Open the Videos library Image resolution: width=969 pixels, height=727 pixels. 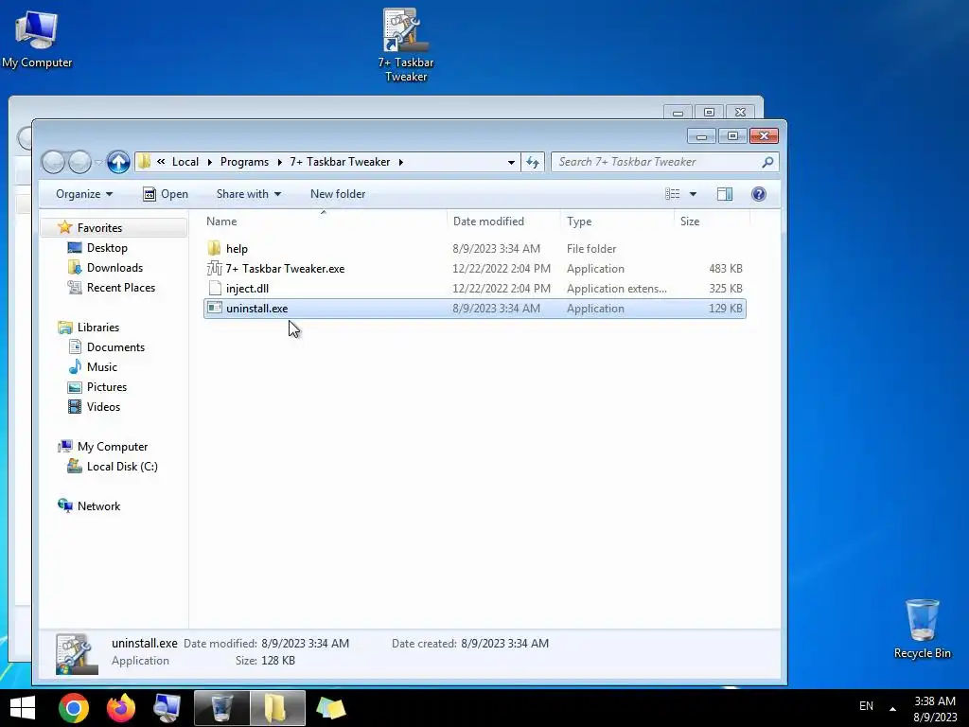[103, 407]
